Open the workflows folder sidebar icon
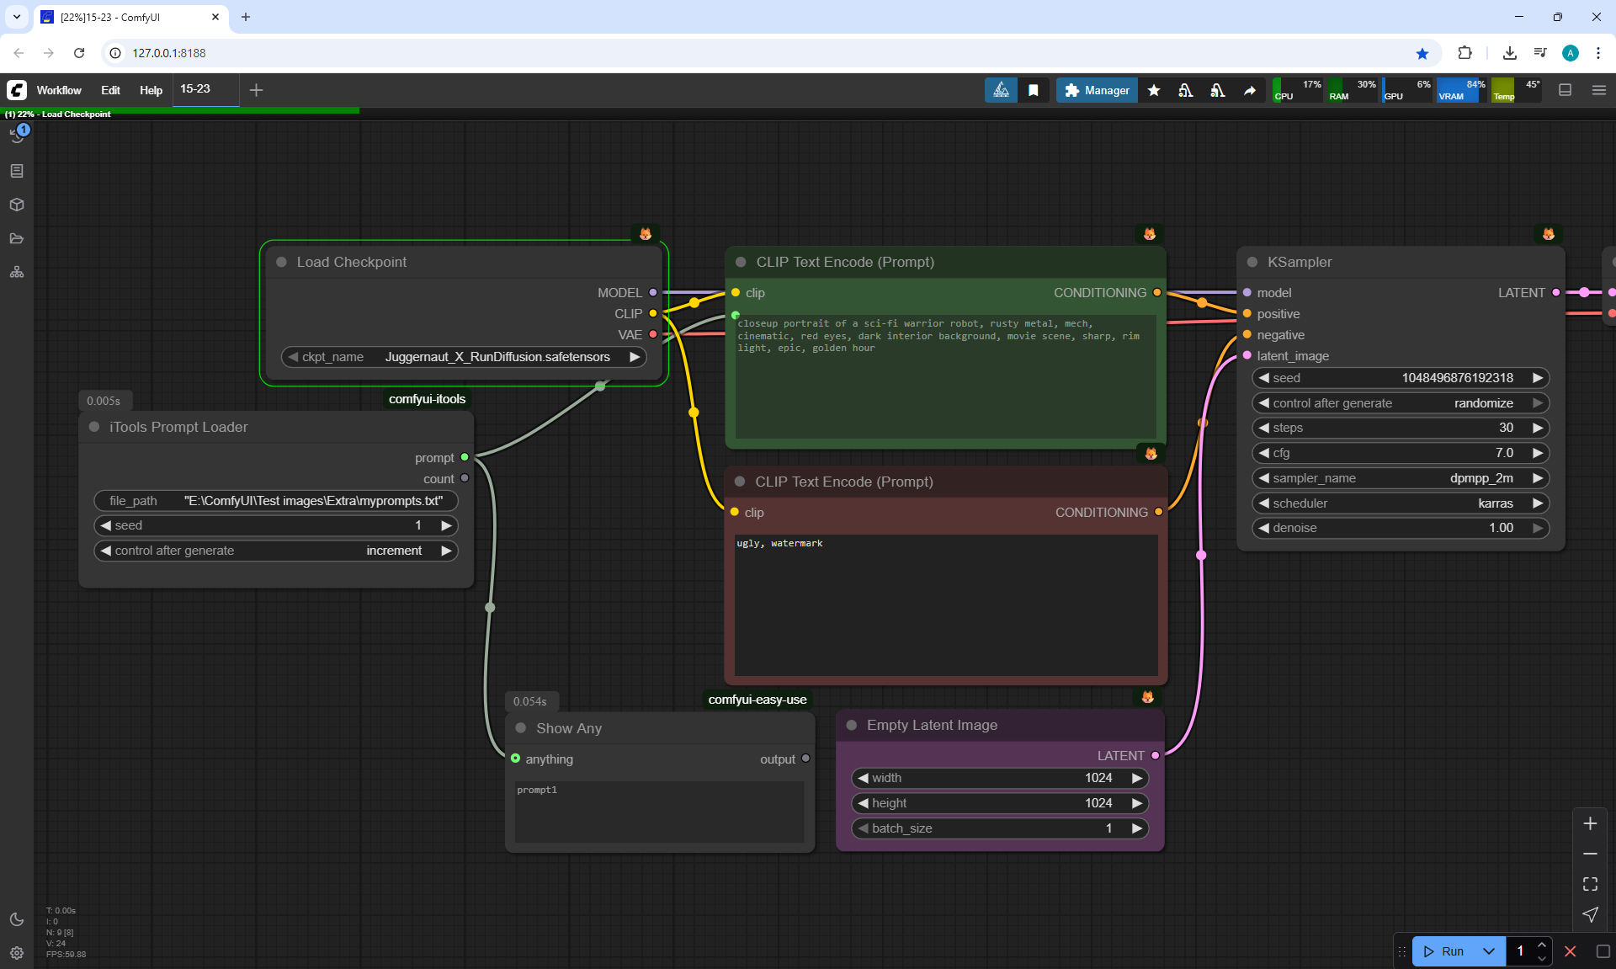 pos(17,238)
